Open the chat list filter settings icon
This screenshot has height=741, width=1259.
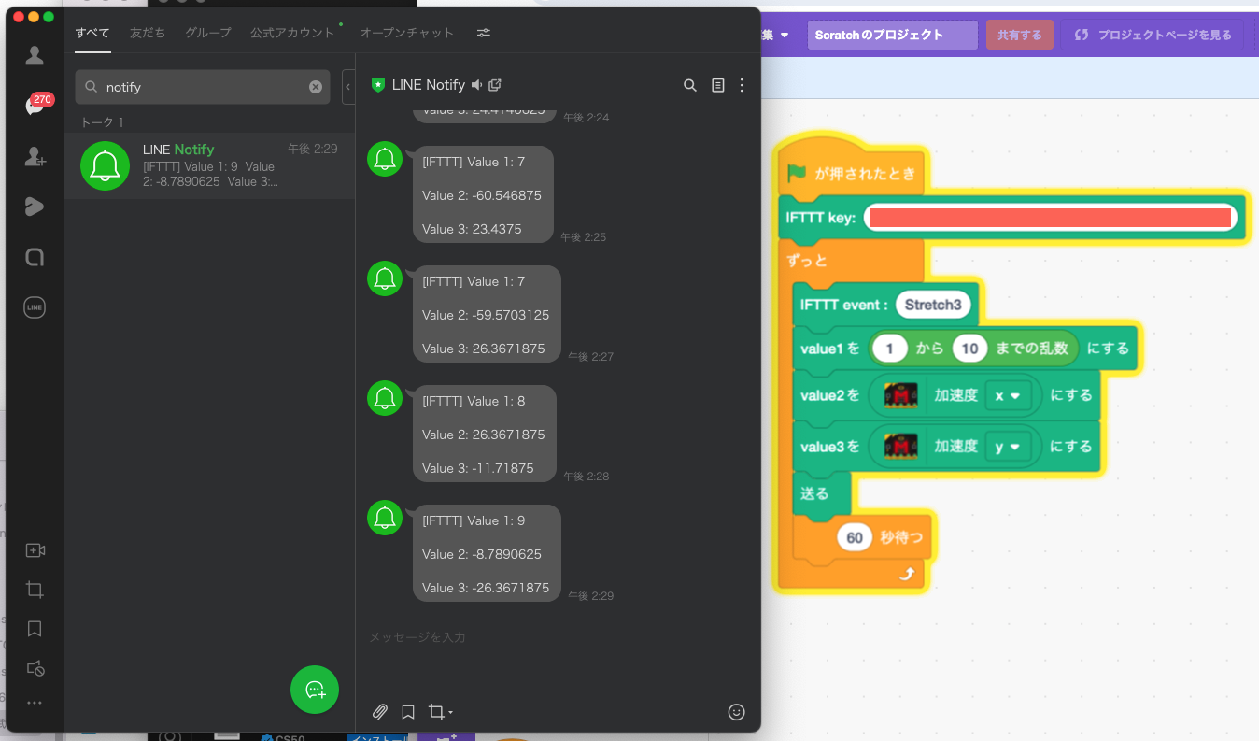tap(484, 33)
